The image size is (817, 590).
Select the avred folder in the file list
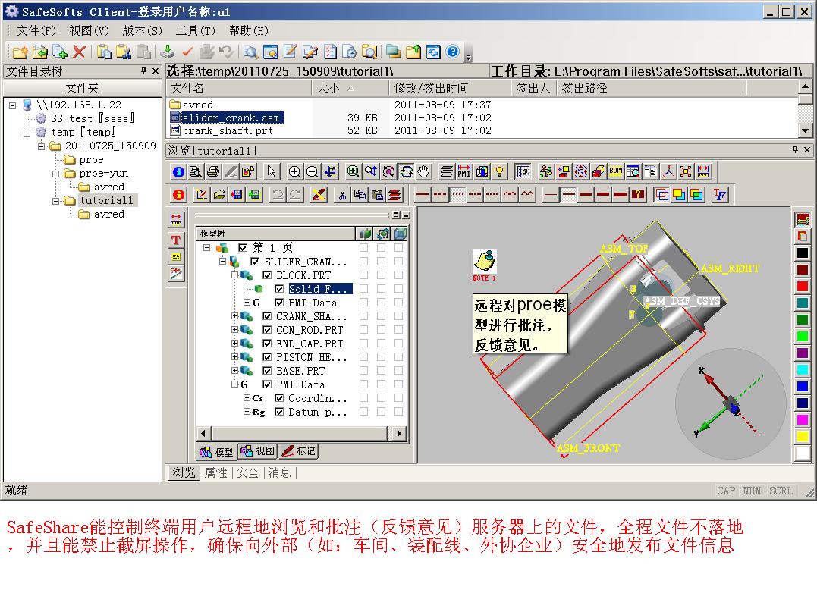[x=192, y=105]
